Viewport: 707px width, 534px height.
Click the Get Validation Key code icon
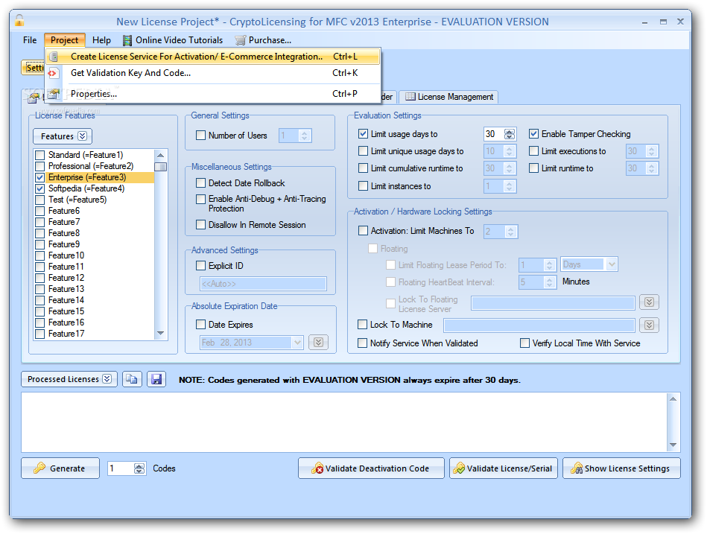[53, 73]
